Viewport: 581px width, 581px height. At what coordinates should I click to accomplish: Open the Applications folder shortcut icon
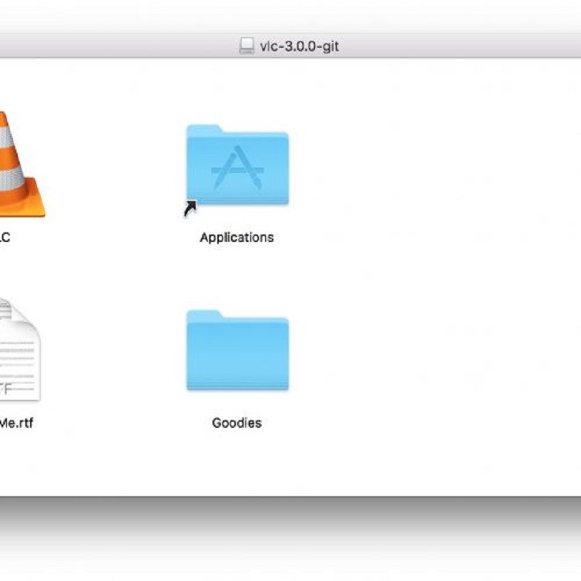[237, 165]
